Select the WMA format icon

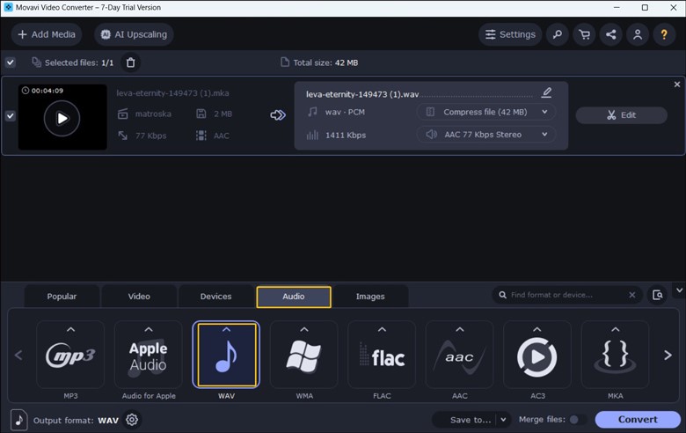click(304, 356)
